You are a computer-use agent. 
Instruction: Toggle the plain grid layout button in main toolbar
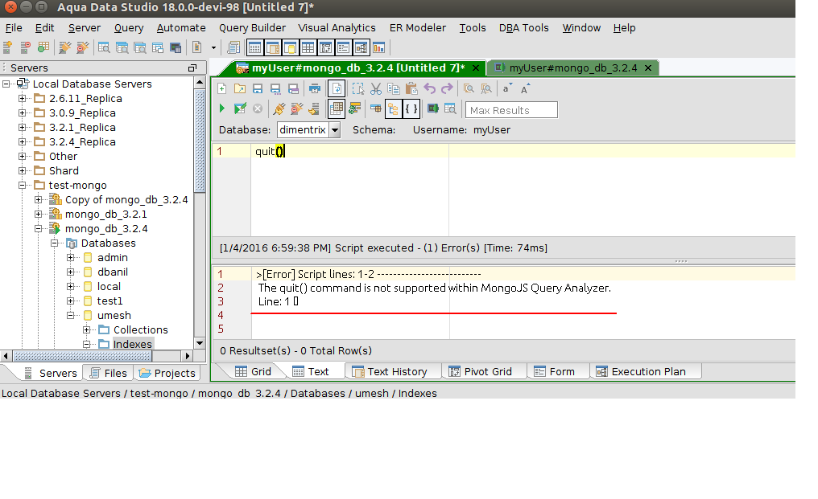(308, 48)
